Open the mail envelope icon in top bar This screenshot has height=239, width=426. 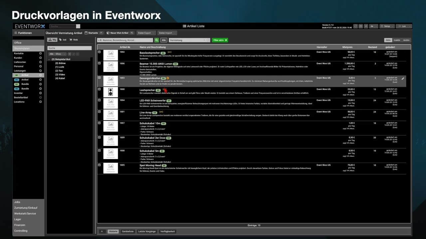click(x=361, y=26)
